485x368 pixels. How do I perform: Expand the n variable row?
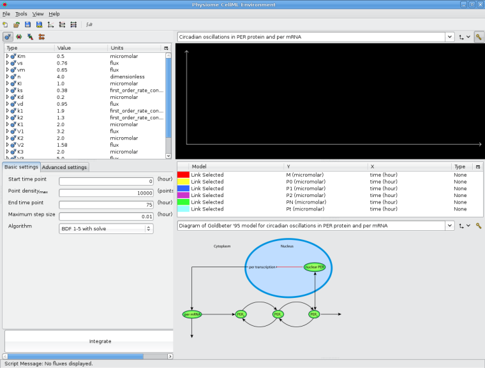click(8, 77)
